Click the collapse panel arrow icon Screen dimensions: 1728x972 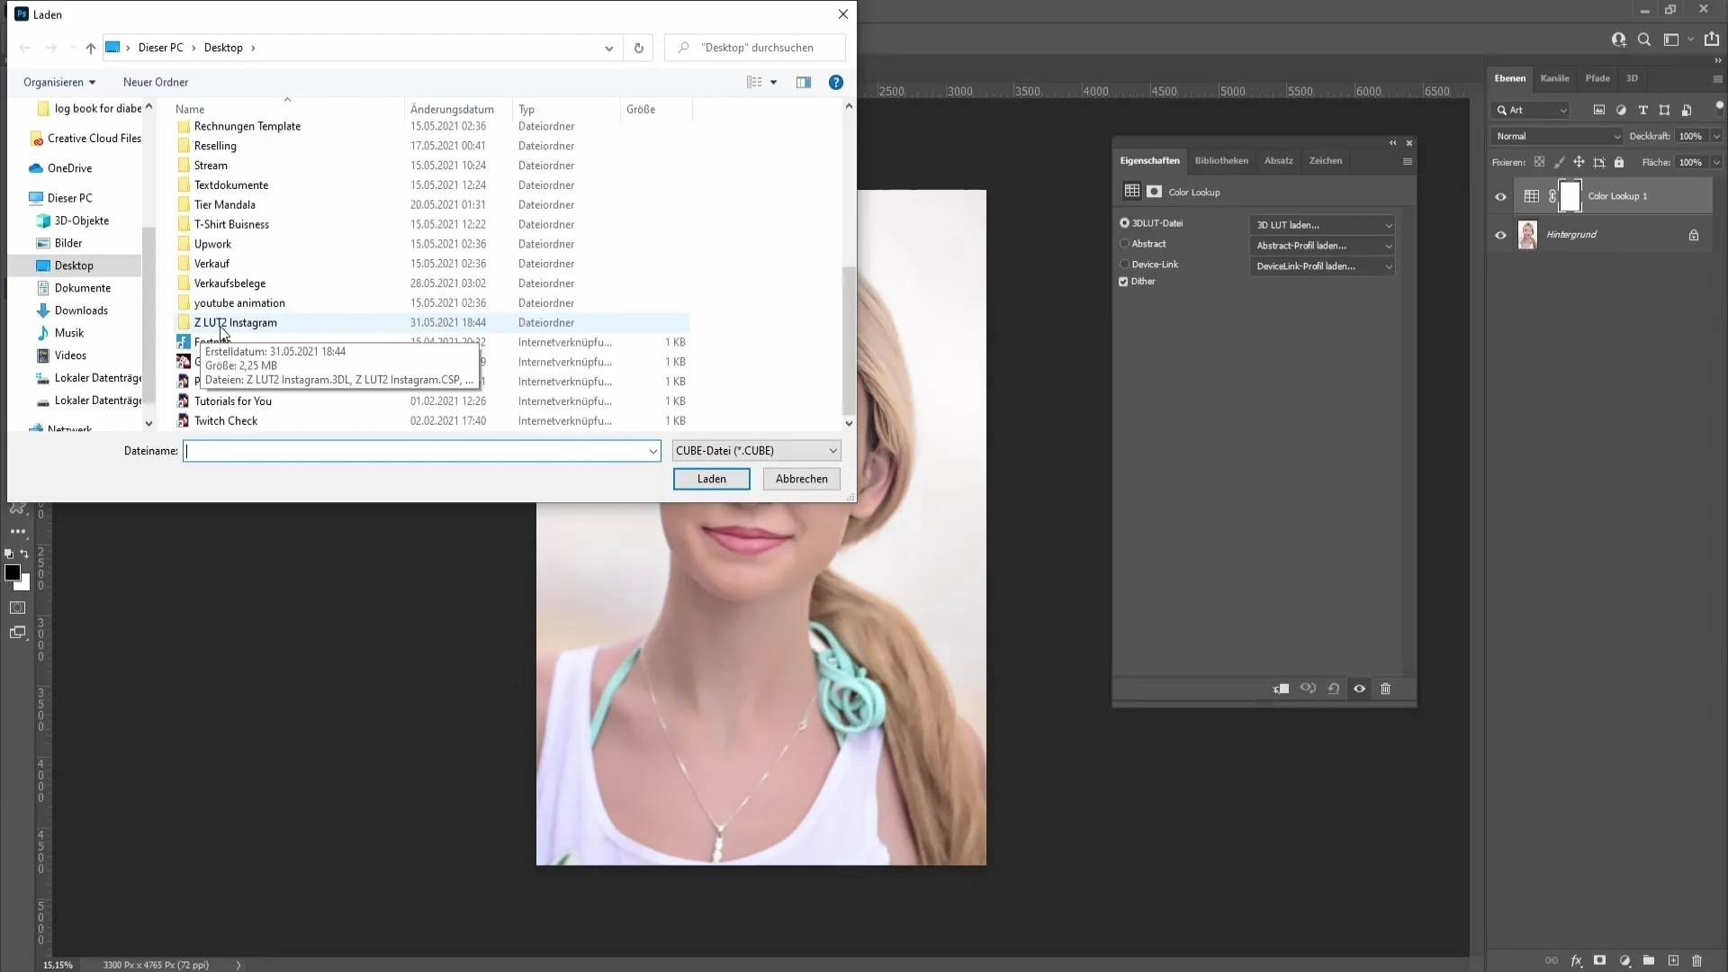(1392, 142)
